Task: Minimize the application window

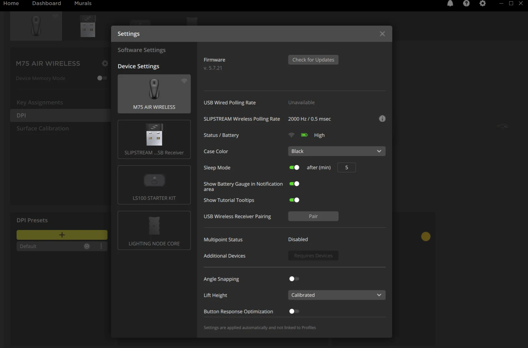Action: click(x=501, y=3)
